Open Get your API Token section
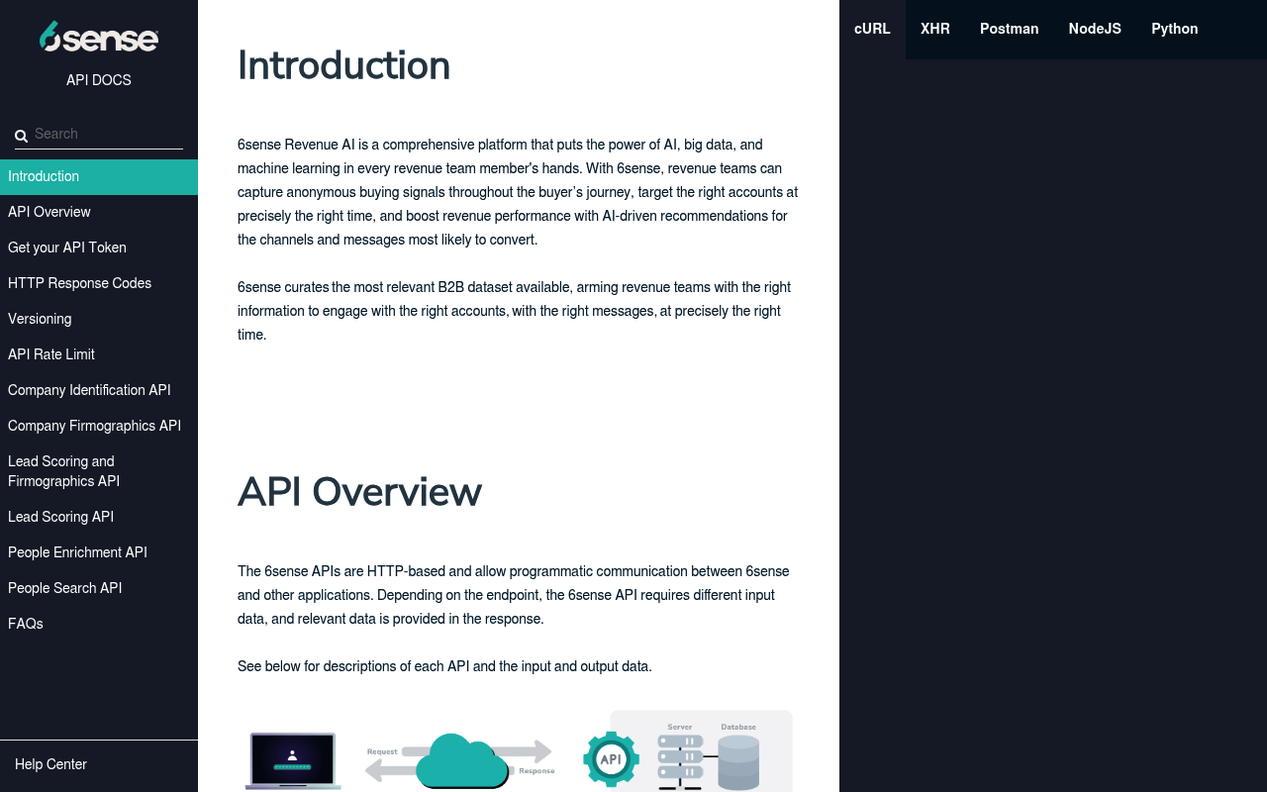Screen dimensions: 1267x792 [x=99, y=248]
